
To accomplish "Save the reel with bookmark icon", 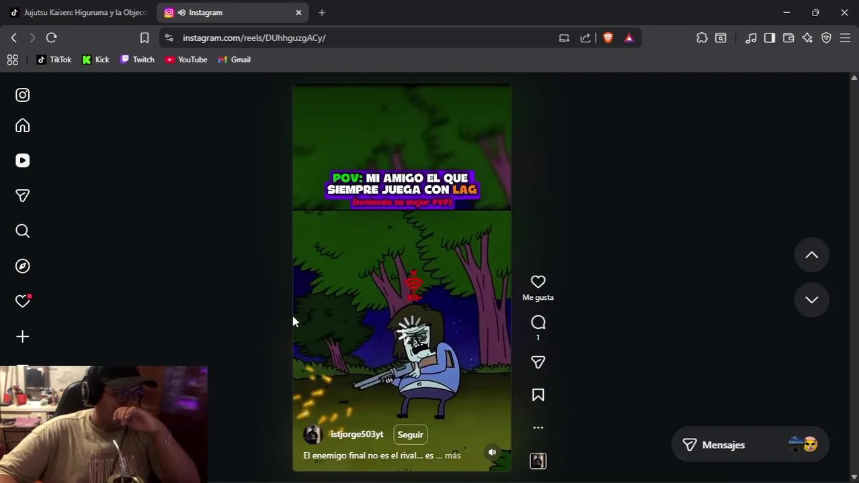I will pyautogui.click(x=538, y=395).
